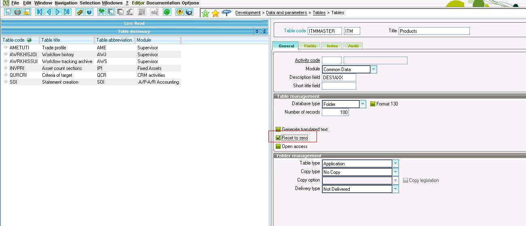Expand list with double up arrows
526x226 pixels.
coord(264,31)
